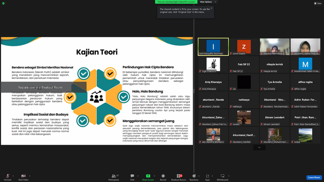The height and width of the screenshot is (182, 324).
Task: Expand apps options arrow beside Apps
Action: pos(212,176)
